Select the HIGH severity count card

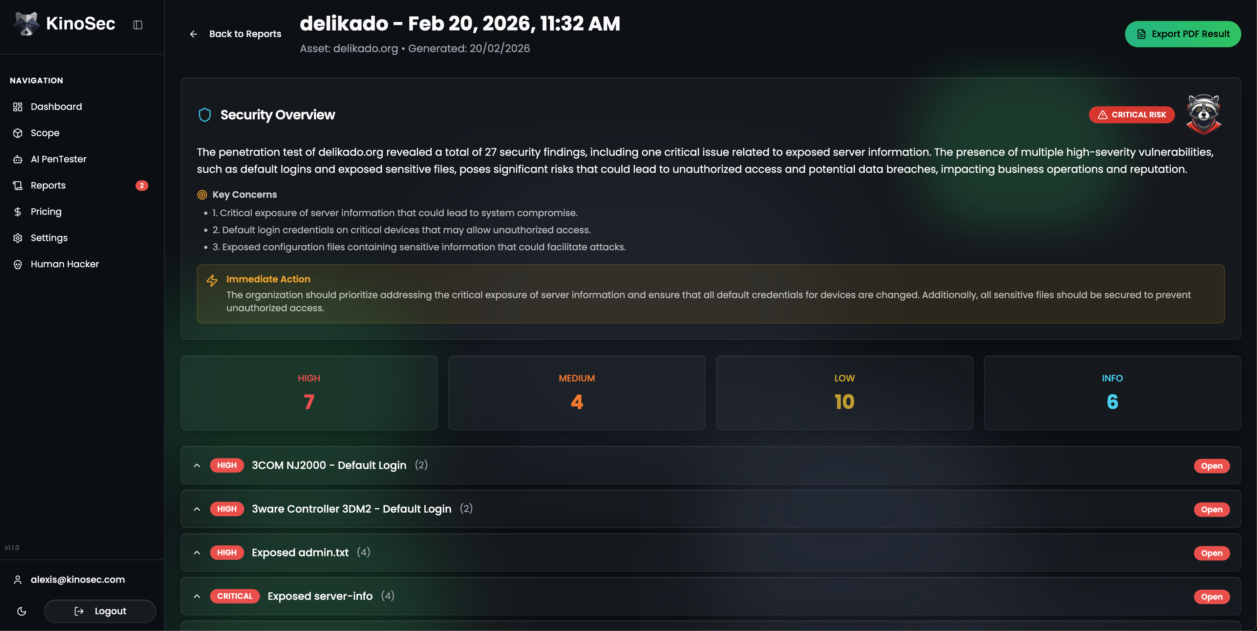[309, 393]
